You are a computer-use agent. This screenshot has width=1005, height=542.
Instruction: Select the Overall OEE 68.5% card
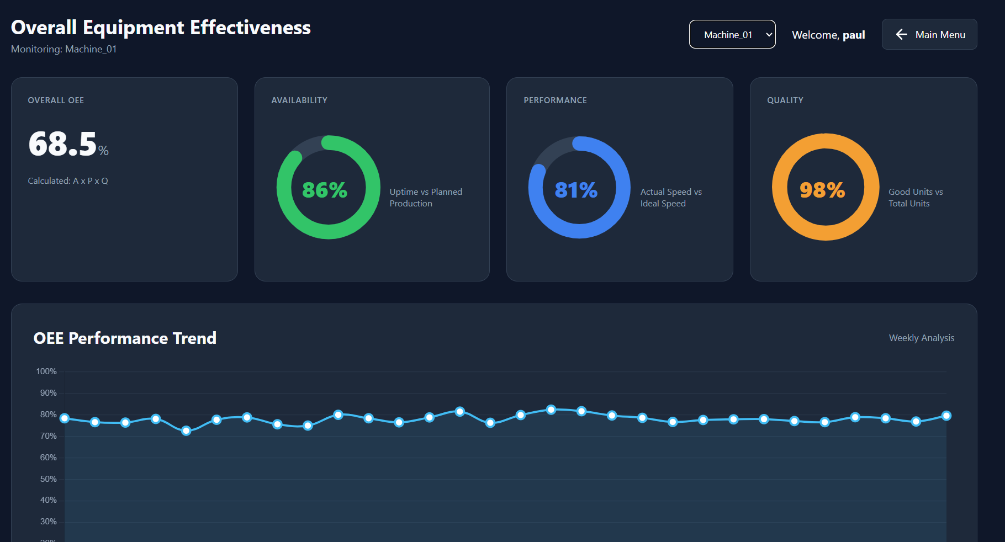[124, 179]
